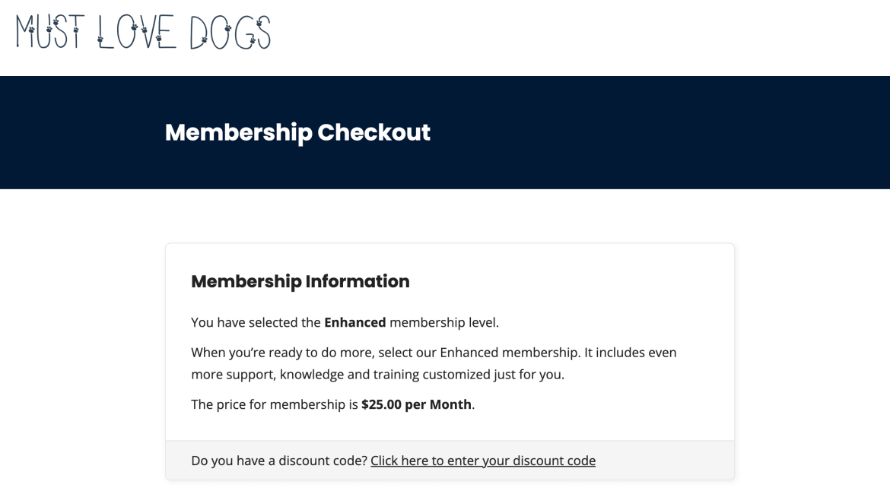Click the bolded $25.00 per Month price
The width and height of the screenshot is (890, 497).
coord(416,404)
